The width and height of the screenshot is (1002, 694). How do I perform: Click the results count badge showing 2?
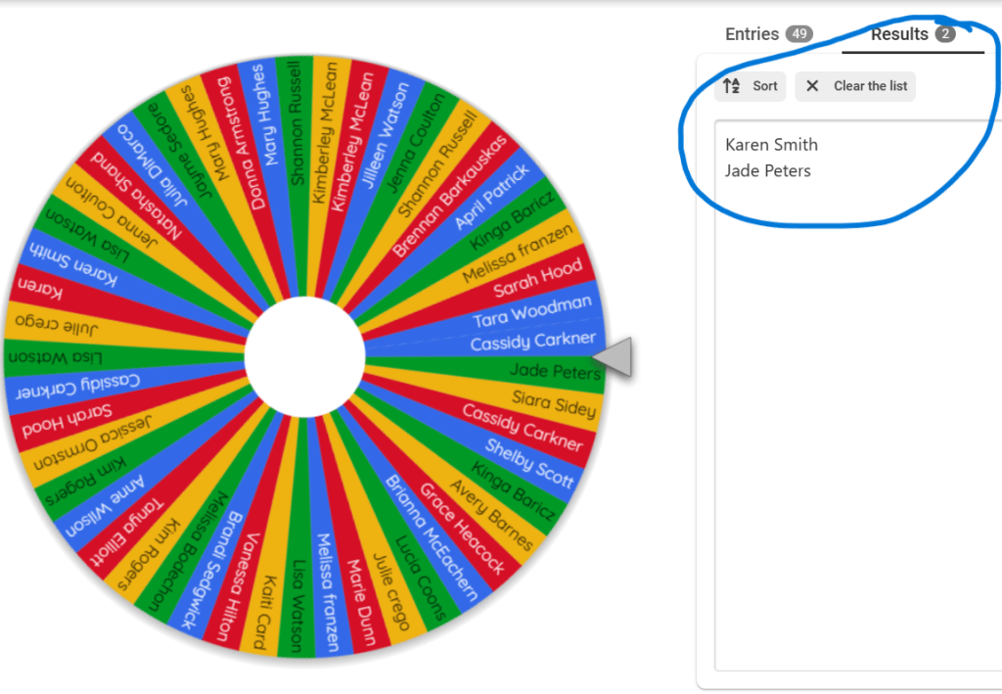pyautogui.click(x=944, y=34)
